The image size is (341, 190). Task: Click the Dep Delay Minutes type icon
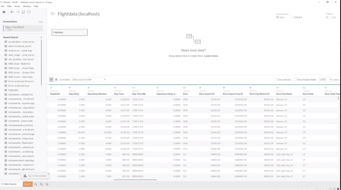(x=88, y=88)
